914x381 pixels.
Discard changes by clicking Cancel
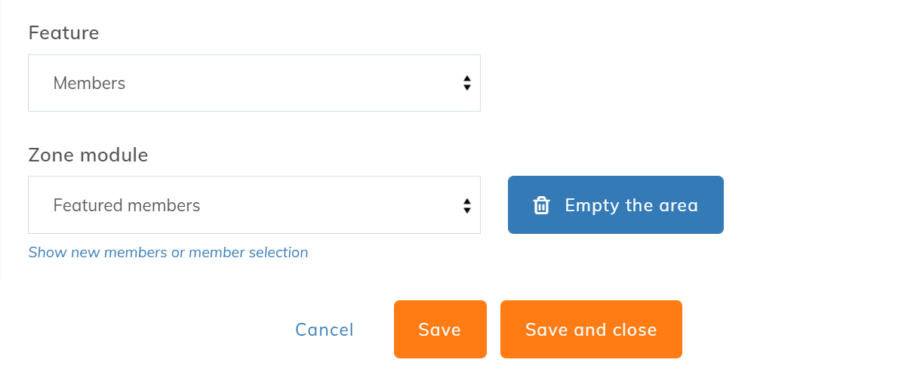tap(325, 330)
